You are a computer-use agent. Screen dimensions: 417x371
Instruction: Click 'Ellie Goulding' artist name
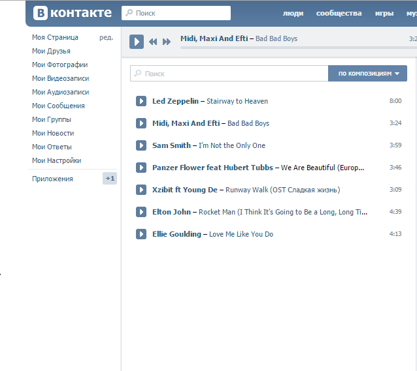point(176,234)
